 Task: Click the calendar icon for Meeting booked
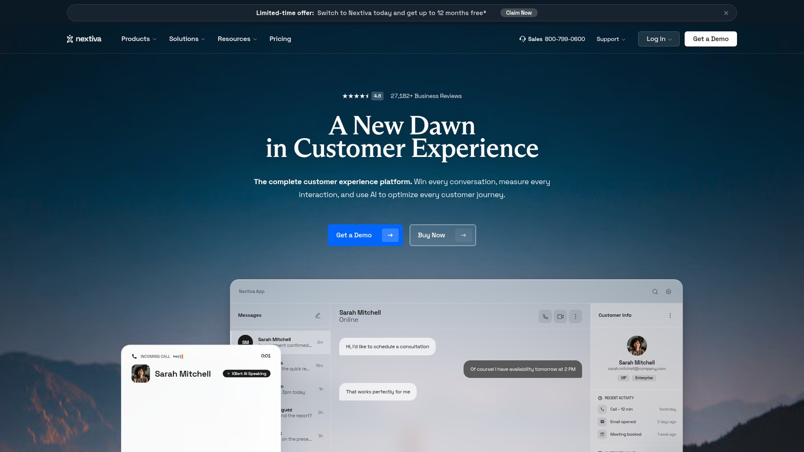tap(602, 434)
